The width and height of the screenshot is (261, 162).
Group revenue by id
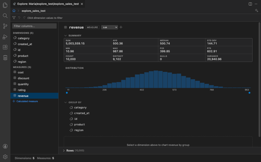(73, 119)
